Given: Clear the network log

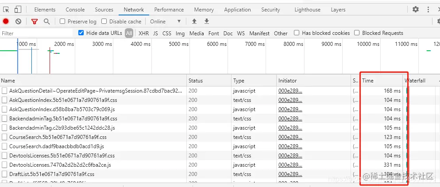Looking at the screenshot, I should point(18,21).
